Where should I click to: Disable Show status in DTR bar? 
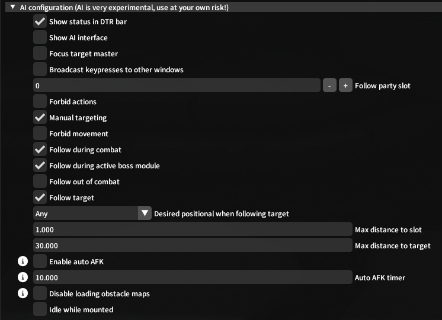(40, 22)
